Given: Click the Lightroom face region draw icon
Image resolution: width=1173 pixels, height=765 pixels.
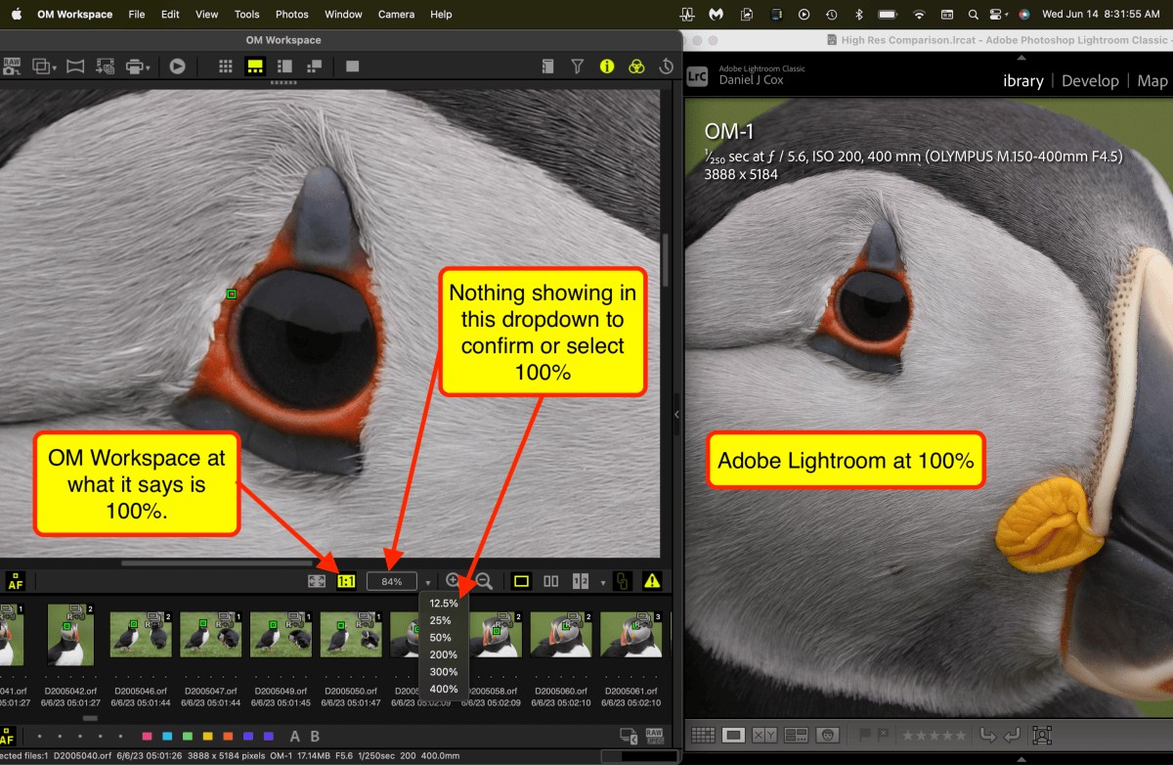Looking at the screenshot, I should coord(1042,735).
